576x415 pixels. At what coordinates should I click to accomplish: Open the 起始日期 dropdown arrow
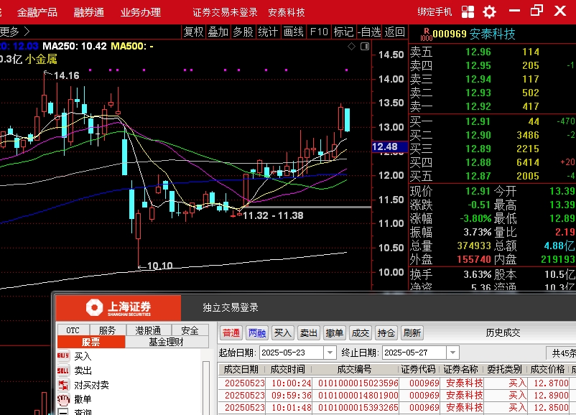[330, 353]
